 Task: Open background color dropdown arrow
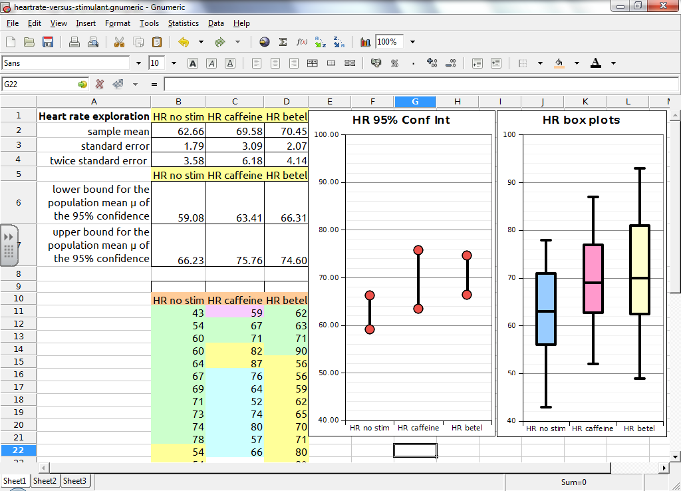tap(577, 63)
